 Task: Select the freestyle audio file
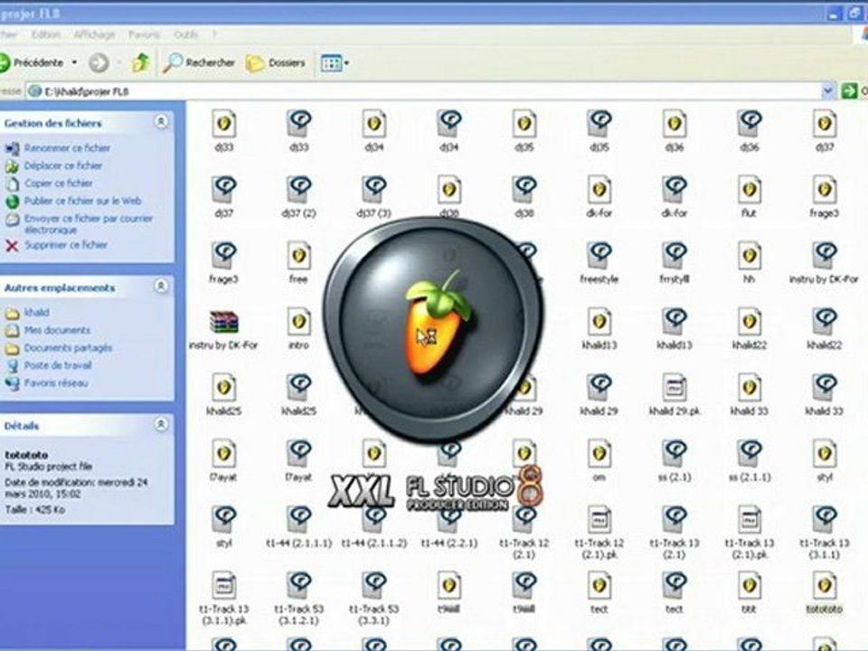point(599,262)
